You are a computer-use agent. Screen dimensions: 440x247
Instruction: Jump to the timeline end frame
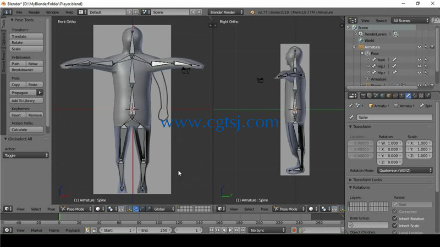tap(243, 230)
